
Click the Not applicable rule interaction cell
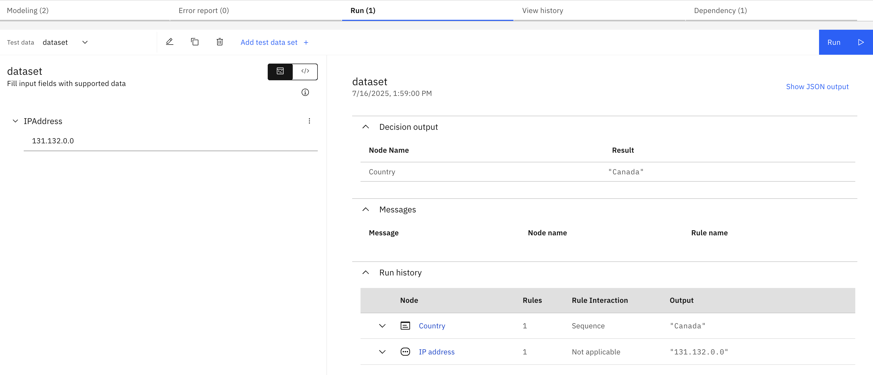click(596, 352)
